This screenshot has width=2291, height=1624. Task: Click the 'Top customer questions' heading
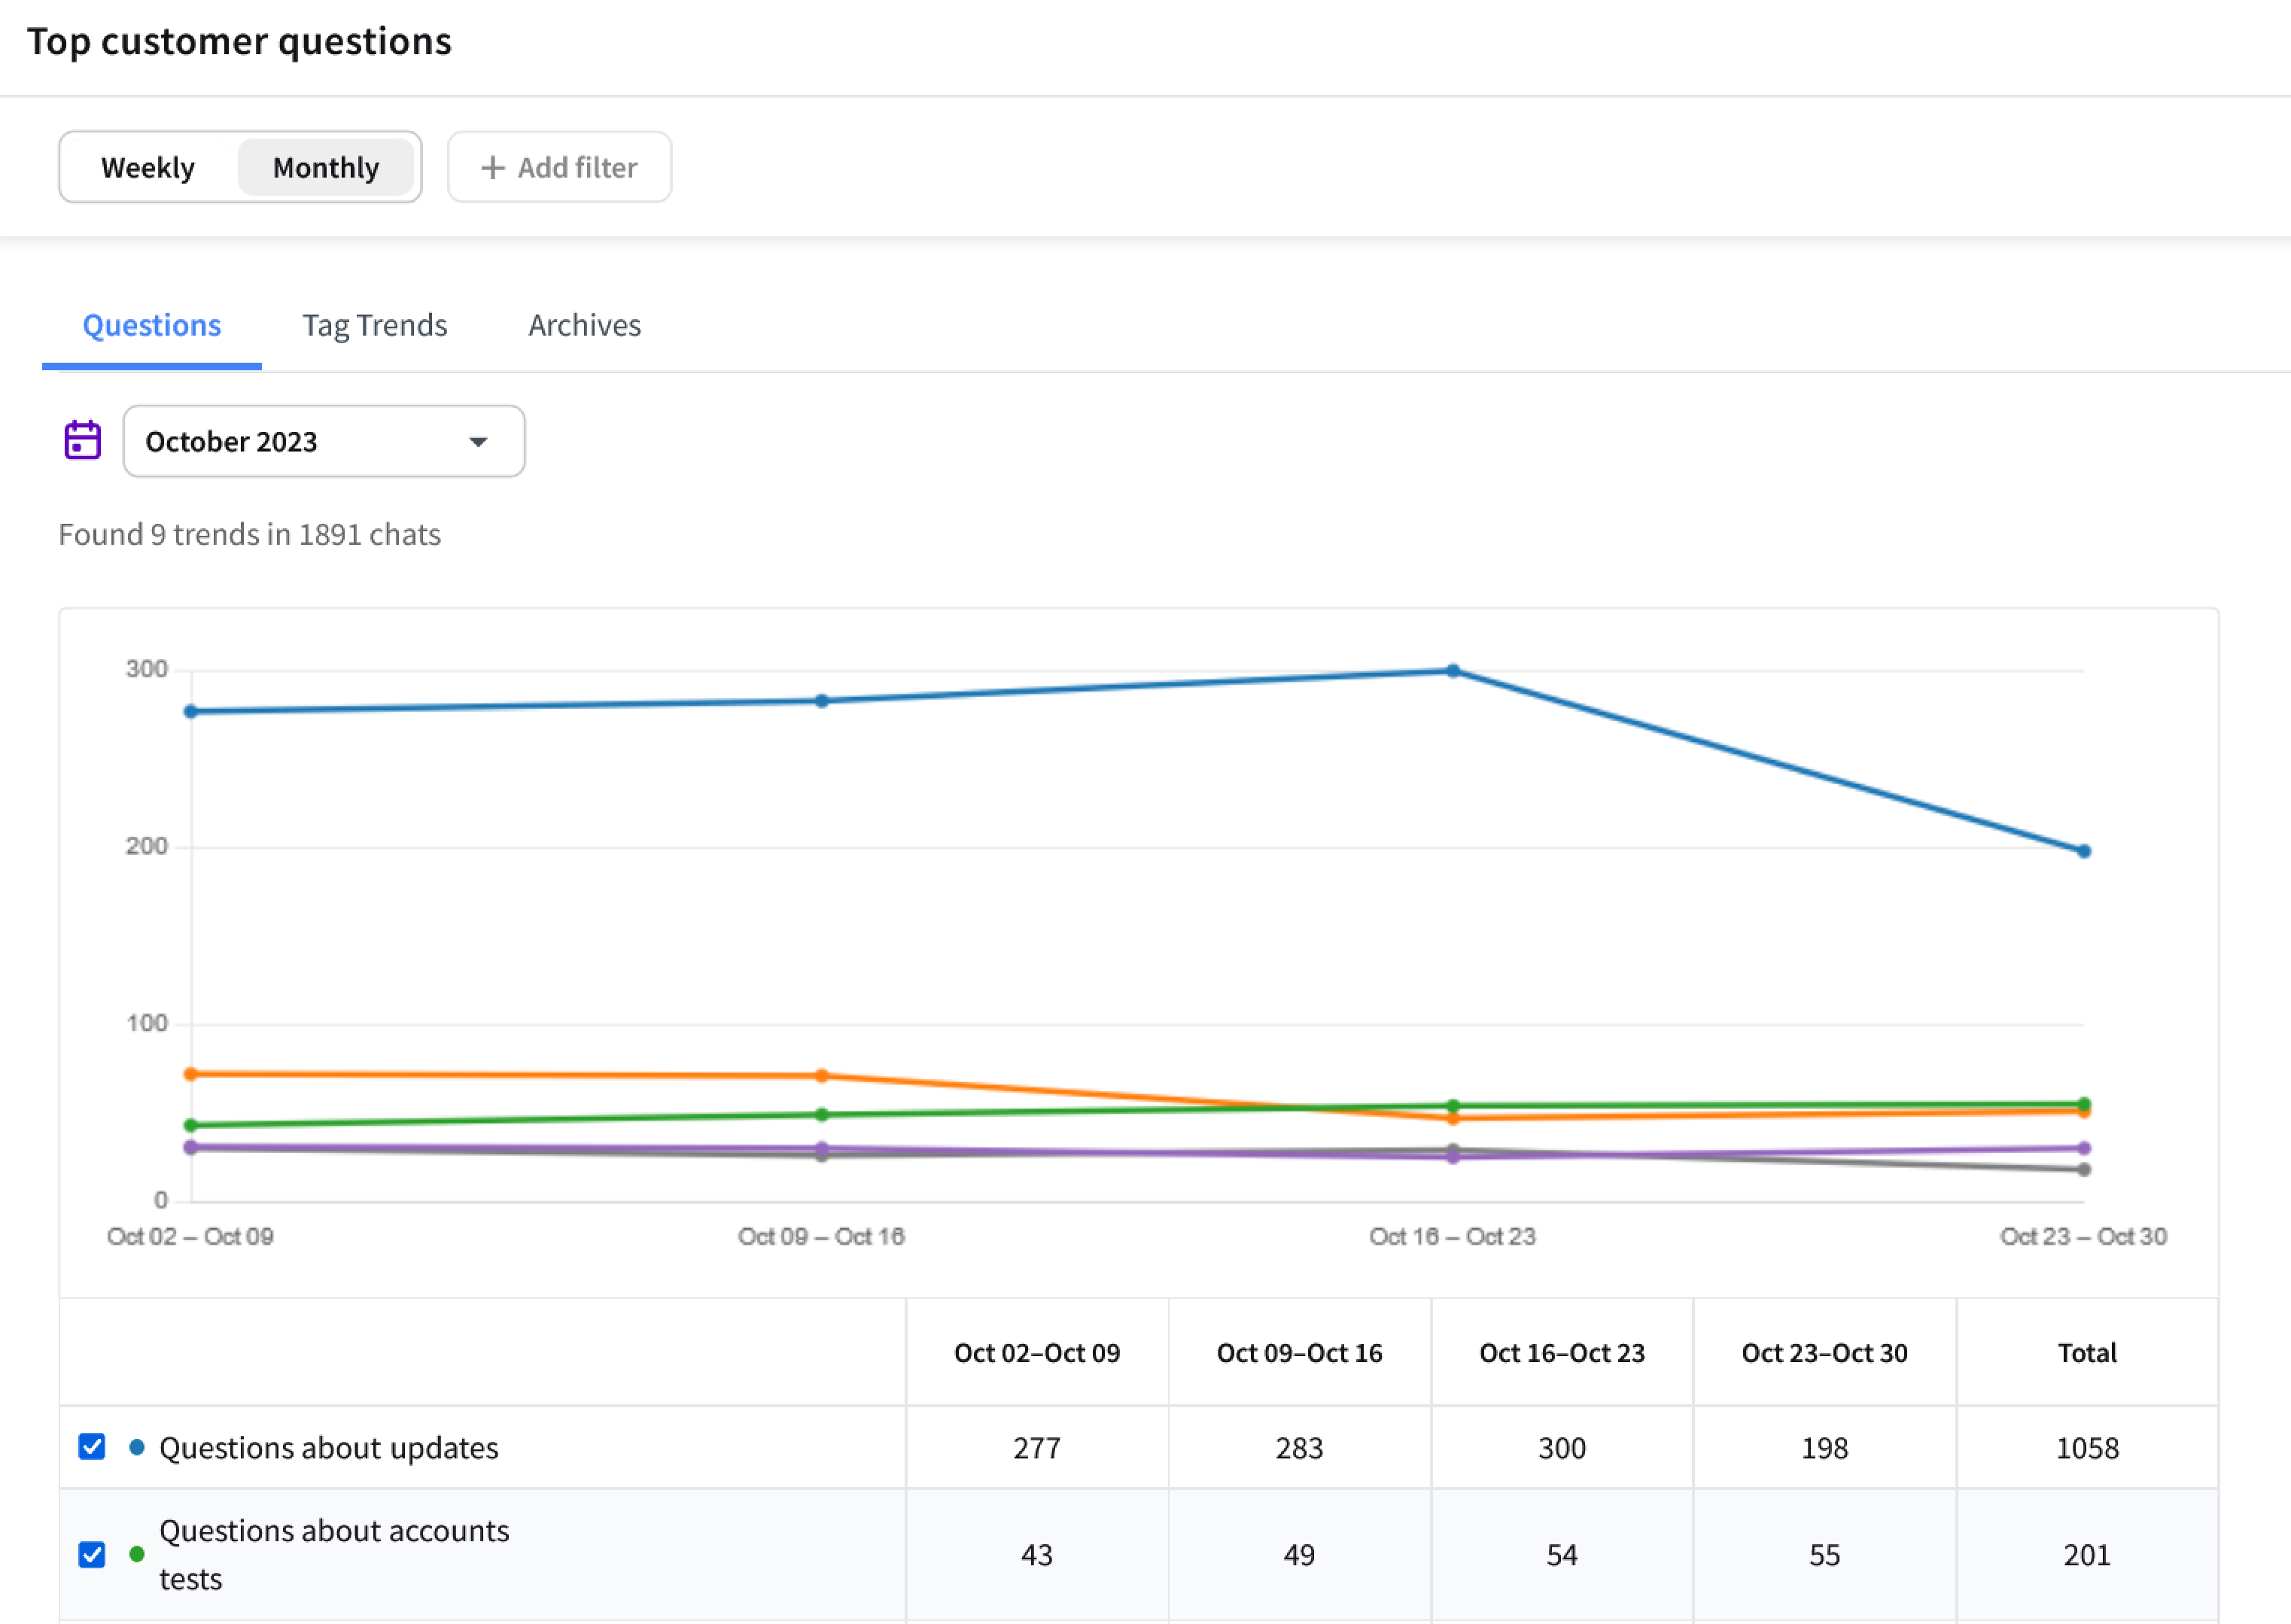[x=239, y=41]
